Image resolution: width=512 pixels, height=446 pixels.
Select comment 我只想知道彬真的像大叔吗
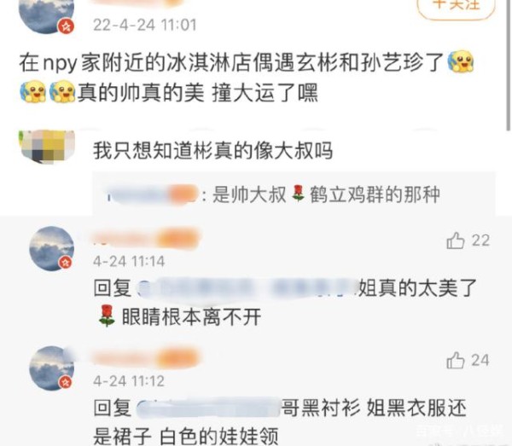[x=212, y=150]
